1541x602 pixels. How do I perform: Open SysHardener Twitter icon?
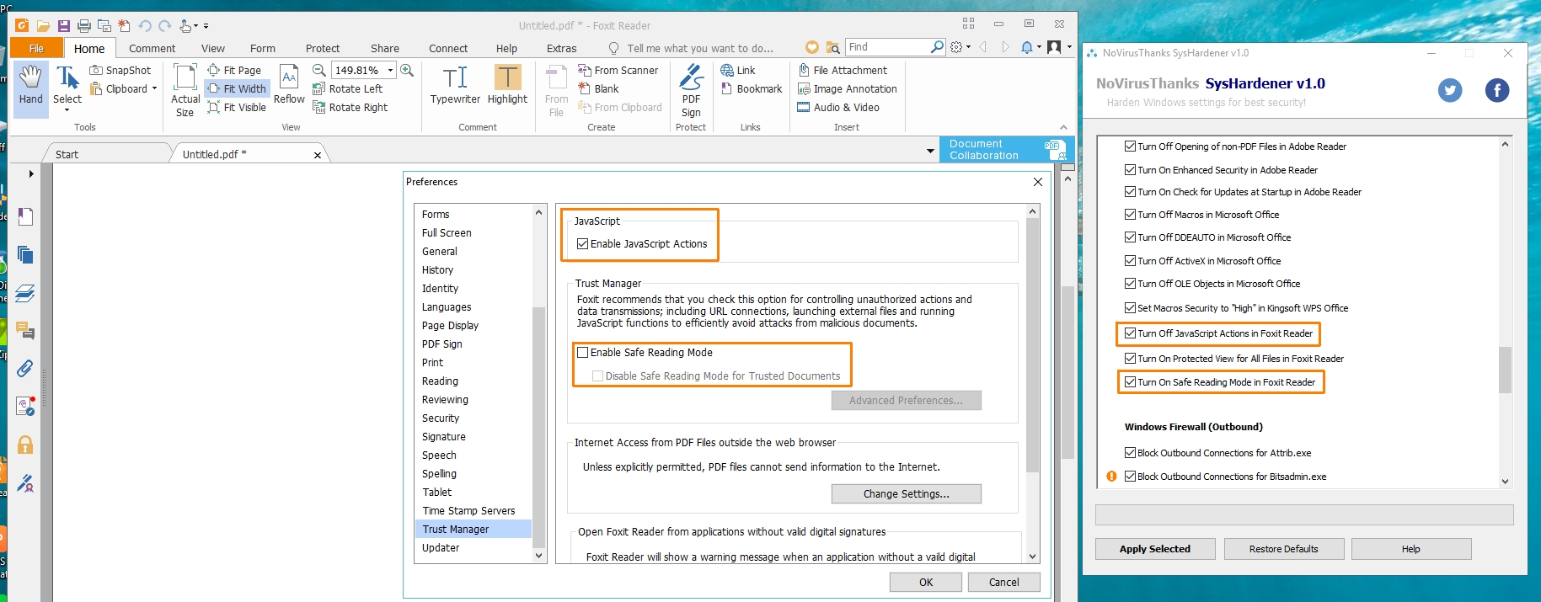pyautogui.click(x=1449, y=90)
